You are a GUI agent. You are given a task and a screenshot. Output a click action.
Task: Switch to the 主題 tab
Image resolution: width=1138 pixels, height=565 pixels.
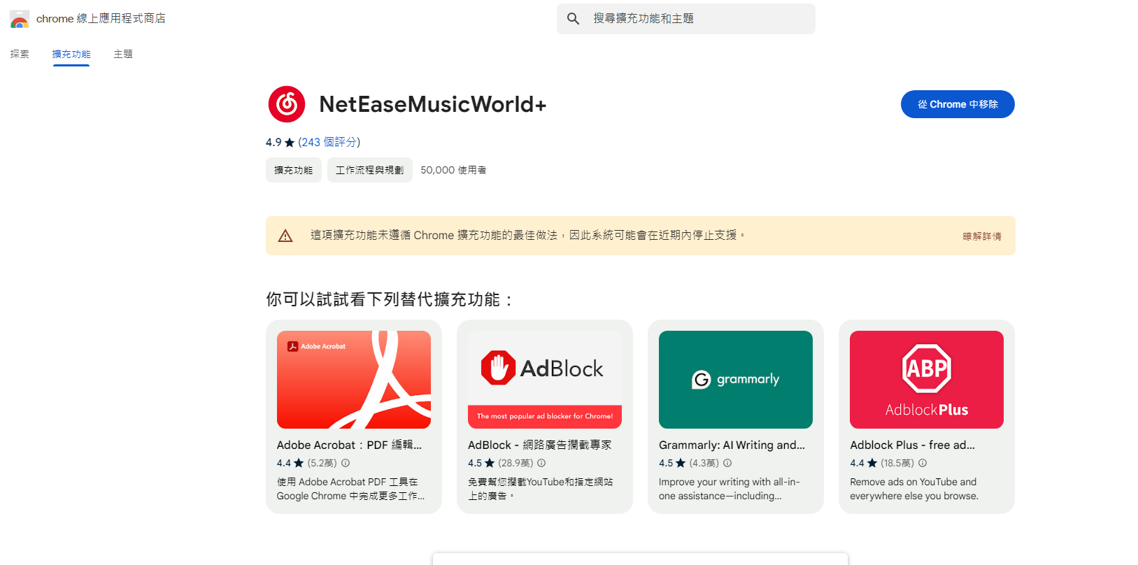coord(123,54)
